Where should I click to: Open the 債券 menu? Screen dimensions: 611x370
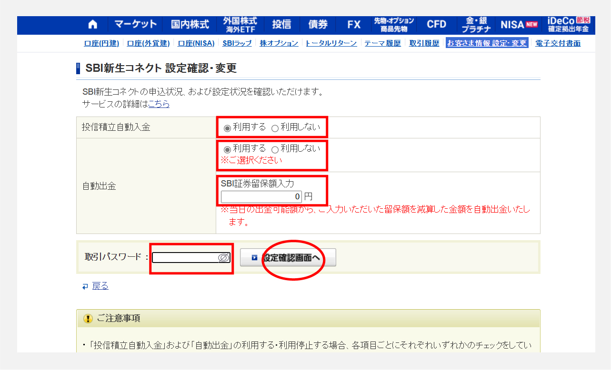(x=318, y=25)
